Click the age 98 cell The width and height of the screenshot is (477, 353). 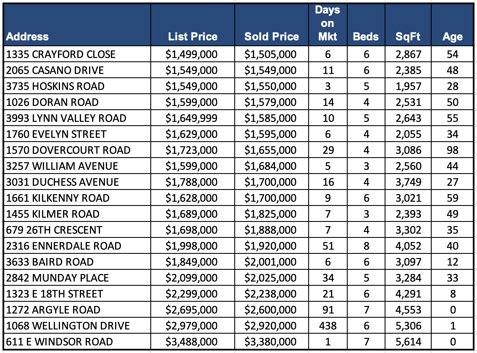453,150
